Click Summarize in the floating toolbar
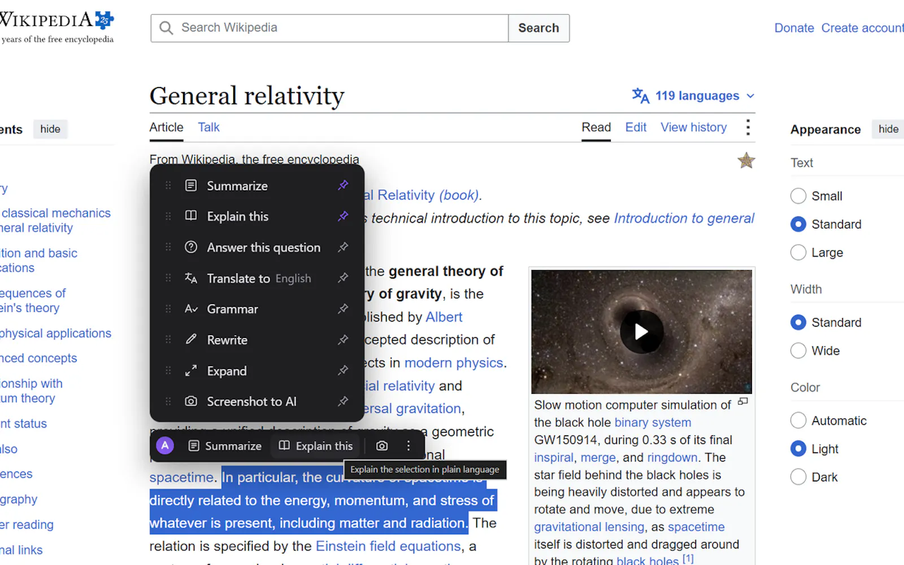 225,446
